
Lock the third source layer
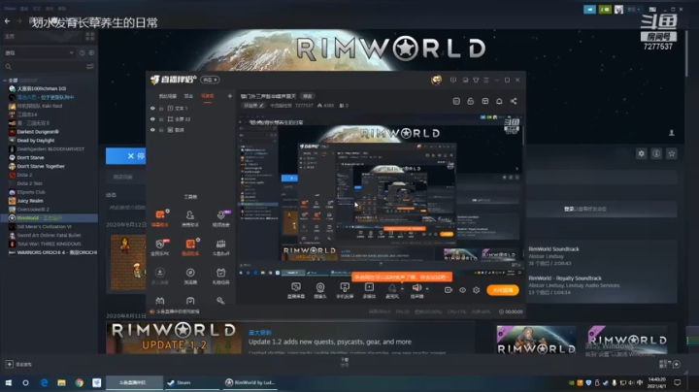click(161, 130)
